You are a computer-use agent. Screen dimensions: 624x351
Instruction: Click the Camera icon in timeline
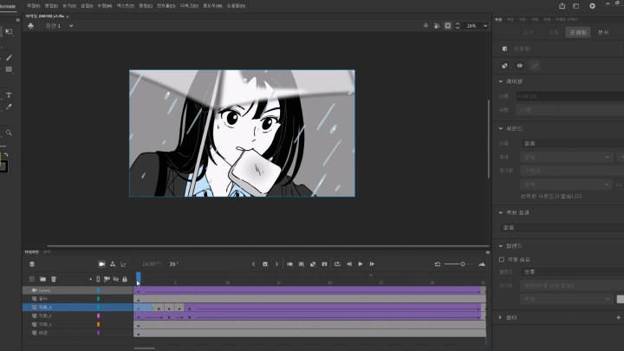102,263
